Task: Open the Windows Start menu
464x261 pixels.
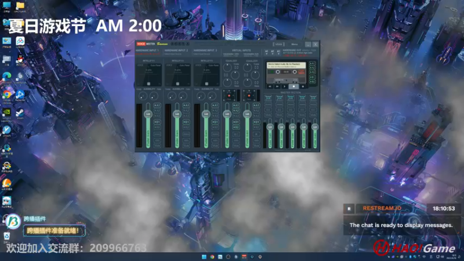Action: 204,257
